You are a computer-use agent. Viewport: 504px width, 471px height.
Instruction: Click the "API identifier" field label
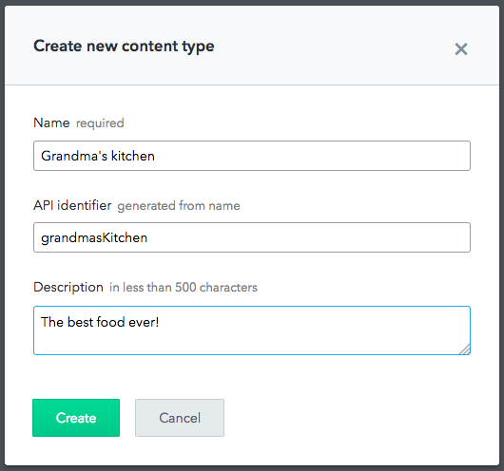pos(72,205)
